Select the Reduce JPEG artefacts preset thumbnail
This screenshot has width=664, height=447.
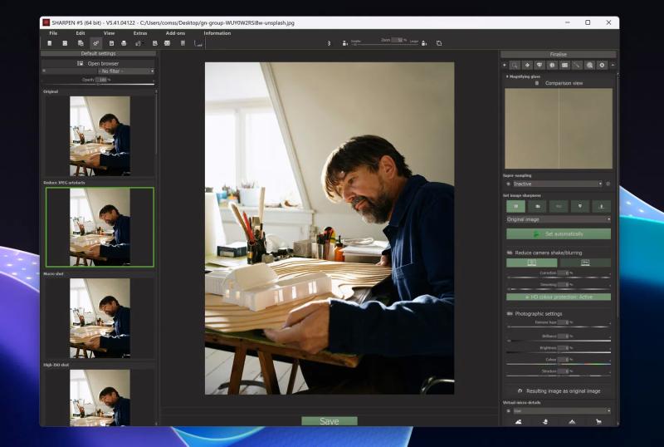pos(100,227)
